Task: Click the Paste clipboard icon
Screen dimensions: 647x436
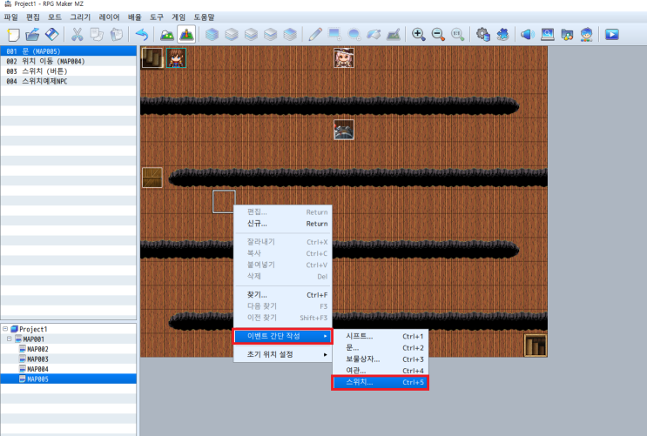Action: [117, 35]
